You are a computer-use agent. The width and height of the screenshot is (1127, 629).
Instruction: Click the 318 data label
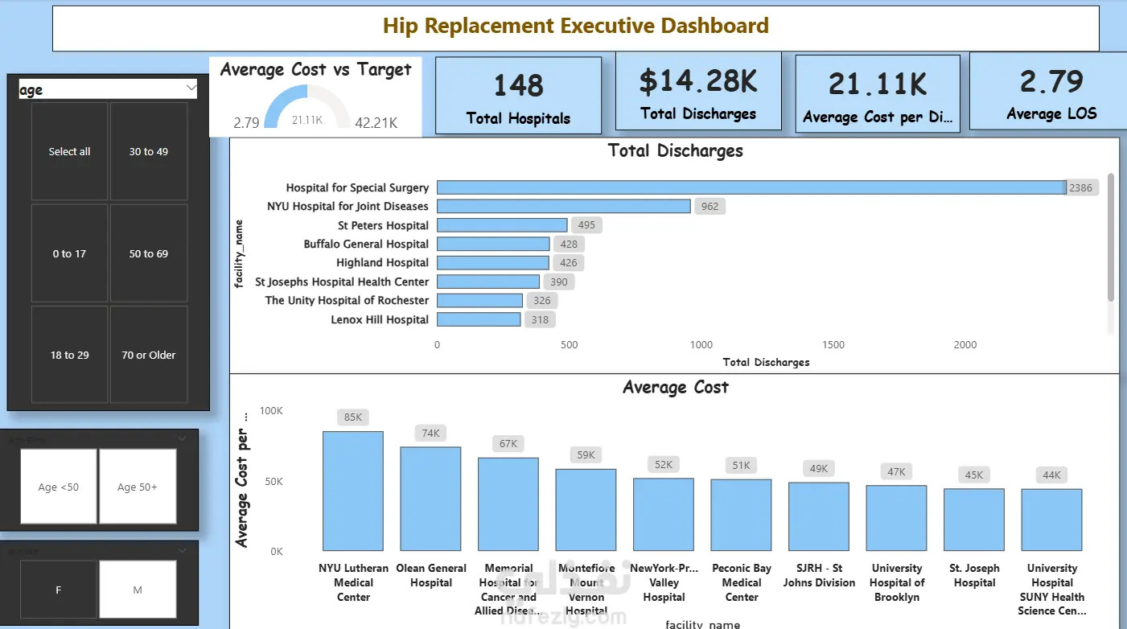(x=540, y=319)
